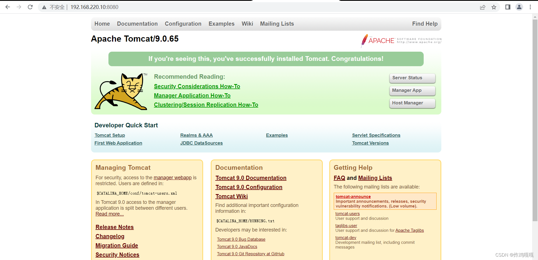Open Examples link under Developer Quick Start
This screenshot has height=260, width=538.
coord(277,135)
